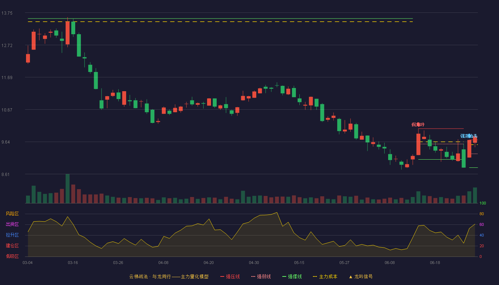Click the 03-04 date label

[27, 263]
